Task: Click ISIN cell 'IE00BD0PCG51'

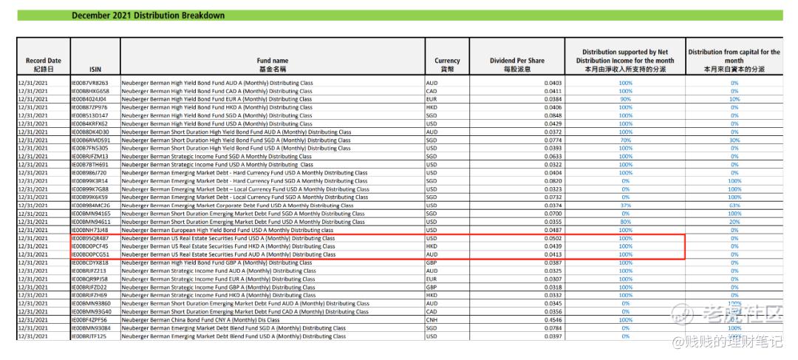Action: click(x=91, y=254)
